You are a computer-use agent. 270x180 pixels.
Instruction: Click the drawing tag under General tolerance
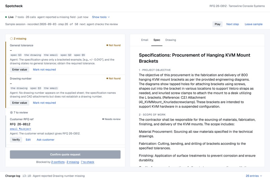[x=33, y=55]
